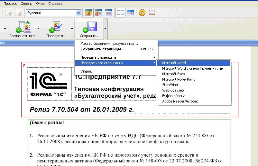Expand the arrow next to Проверить
258x166 pixels.
(x=72, y=29)
